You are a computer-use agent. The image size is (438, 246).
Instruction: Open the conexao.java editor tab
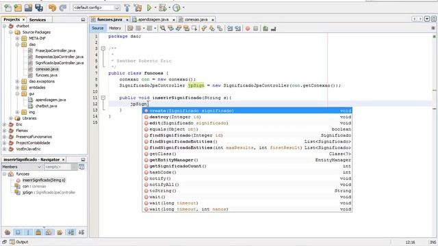coord(196,20)
